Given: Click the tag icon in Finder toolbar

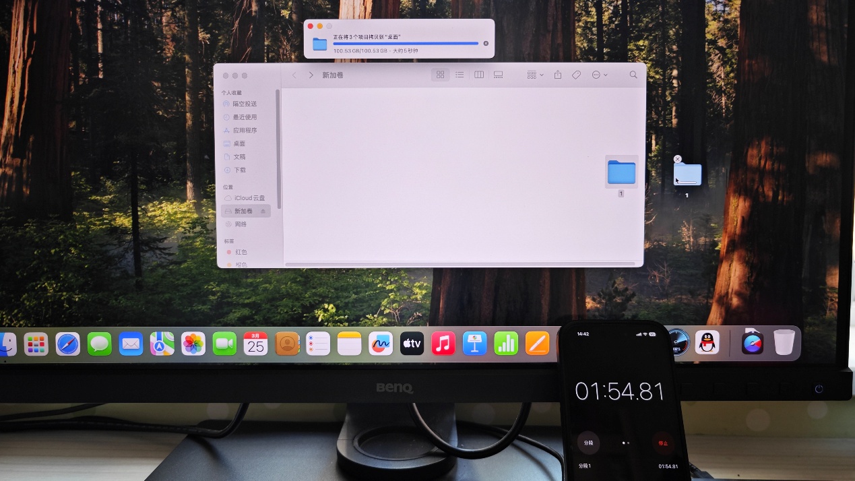Looking at the screenshot, I should click(576, 75).
